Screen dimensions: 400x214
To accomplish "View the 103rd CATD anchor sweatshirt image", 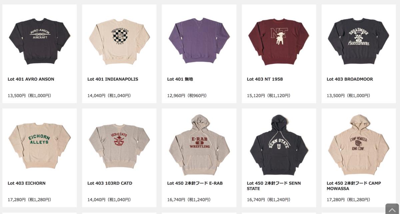I will [119, 146].
